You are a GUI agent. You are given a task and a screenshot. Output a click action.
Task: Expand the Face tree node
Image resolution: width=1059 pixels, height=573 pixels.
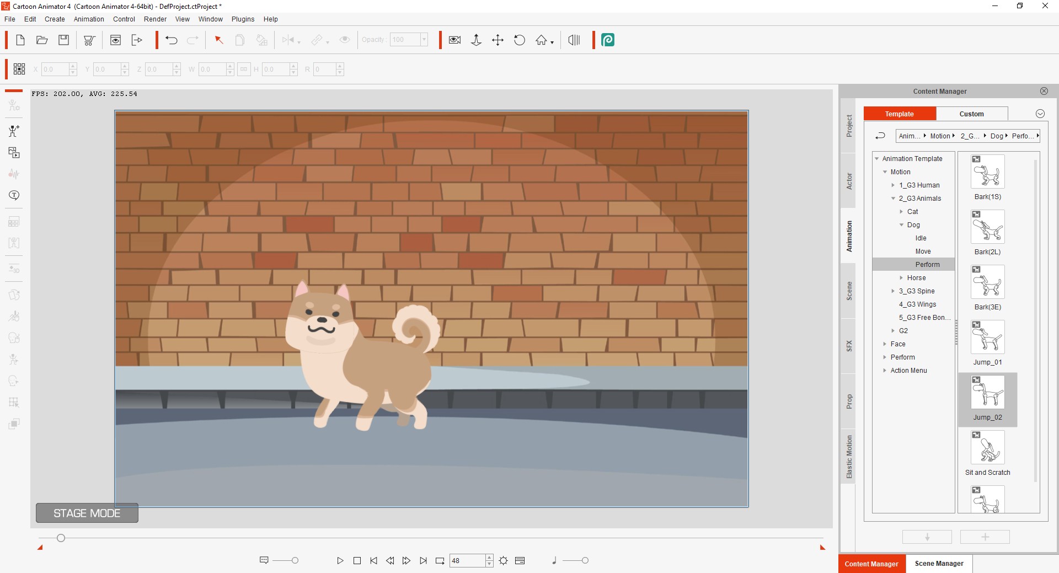pyautogui.click(x=885, y=344)
